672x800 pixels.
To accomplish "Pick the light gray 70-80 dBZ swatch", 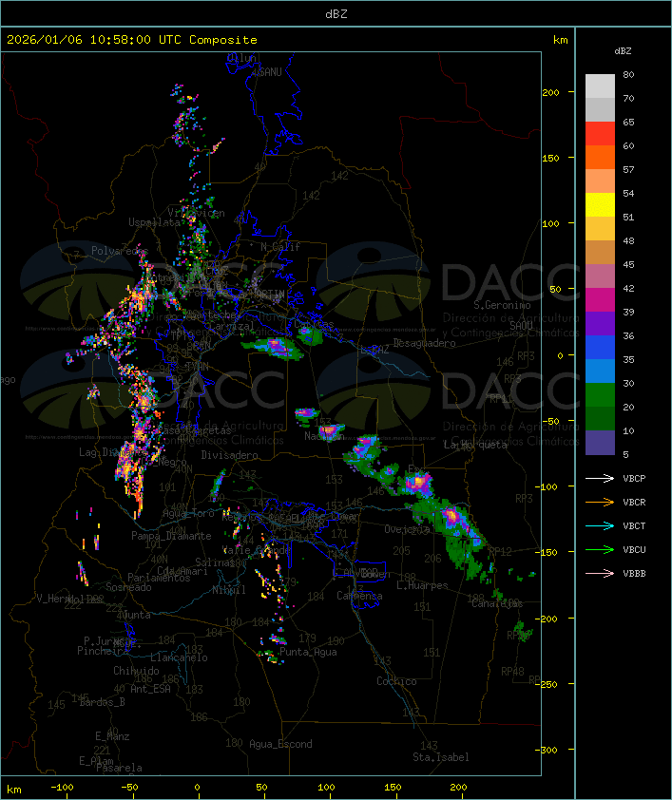I will coord(600,86).
